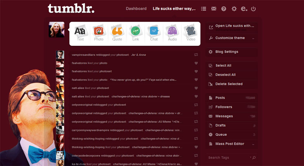Log out with the power icon

pyautogui.click(x=254, y=9)
